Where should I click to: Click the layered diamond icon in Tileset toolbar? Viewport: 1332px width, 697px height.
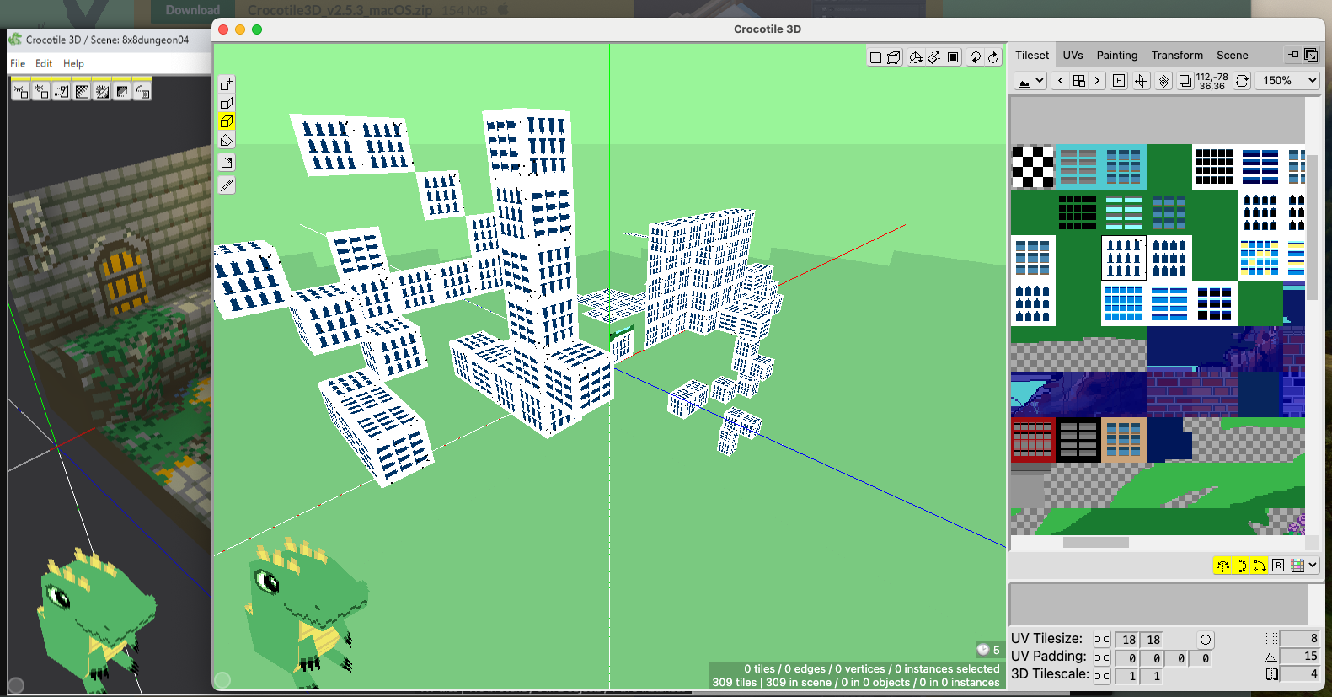click(x=1163, y=81)
